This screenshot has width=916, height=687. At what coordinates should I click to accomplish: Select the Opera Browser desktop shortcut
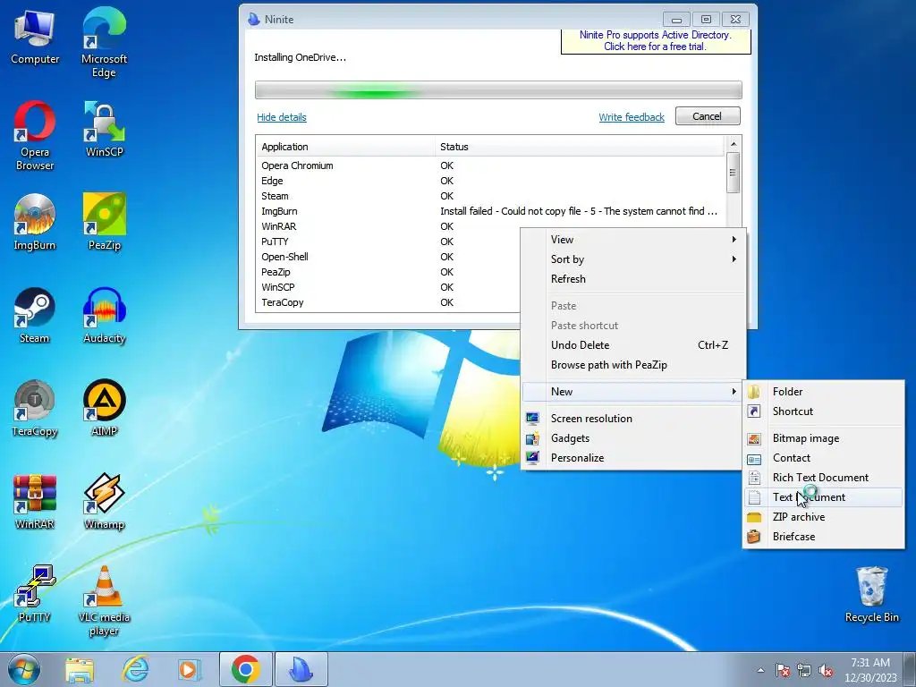(x=35, y=136)
